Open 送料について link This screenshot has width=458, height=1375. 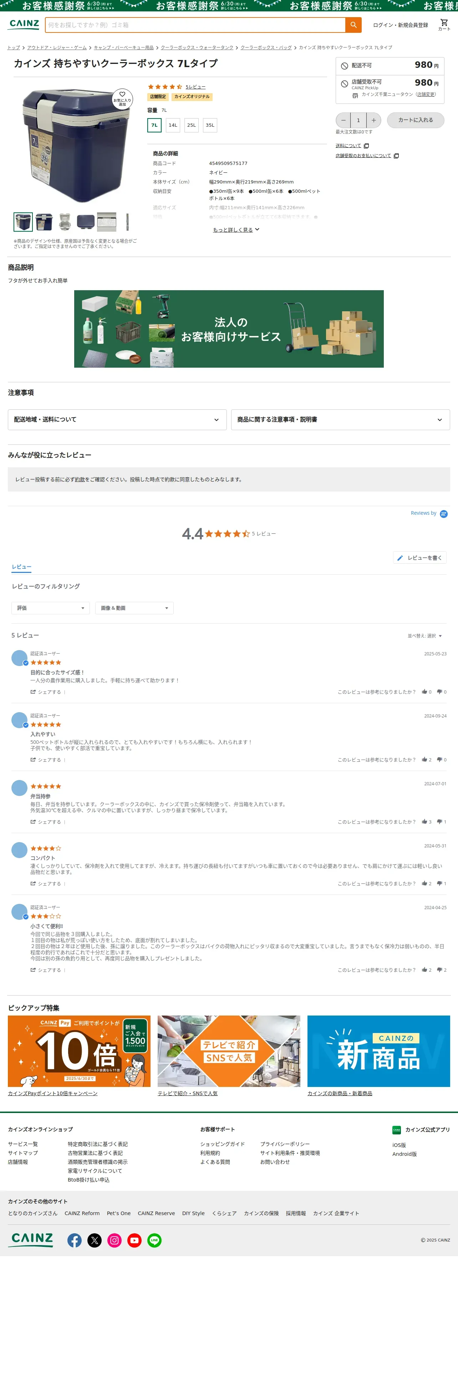(348, 146)
